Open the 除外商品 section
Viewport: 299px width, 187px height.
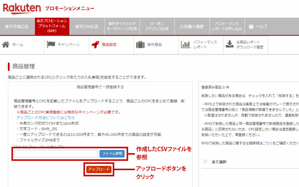(155, 45)
